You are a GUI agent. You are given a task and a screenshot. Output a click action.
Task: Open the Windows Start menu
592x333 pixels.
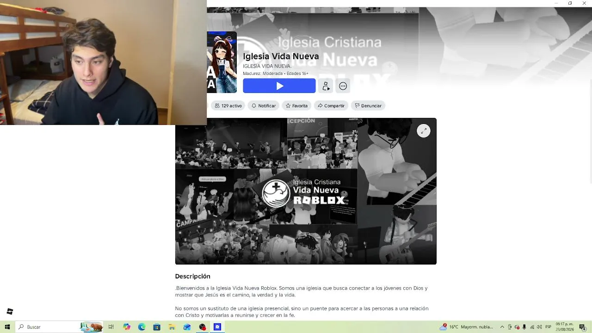point(7,327)
